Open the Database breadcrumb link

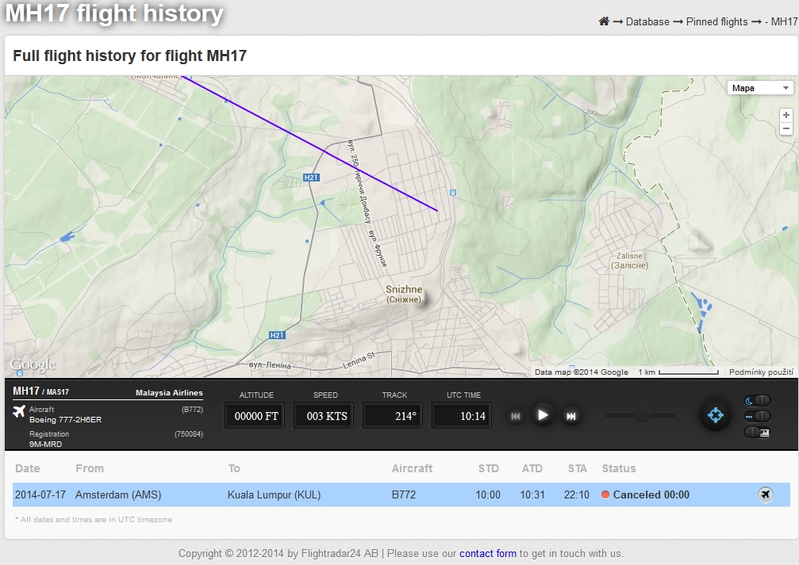point(647,21)
